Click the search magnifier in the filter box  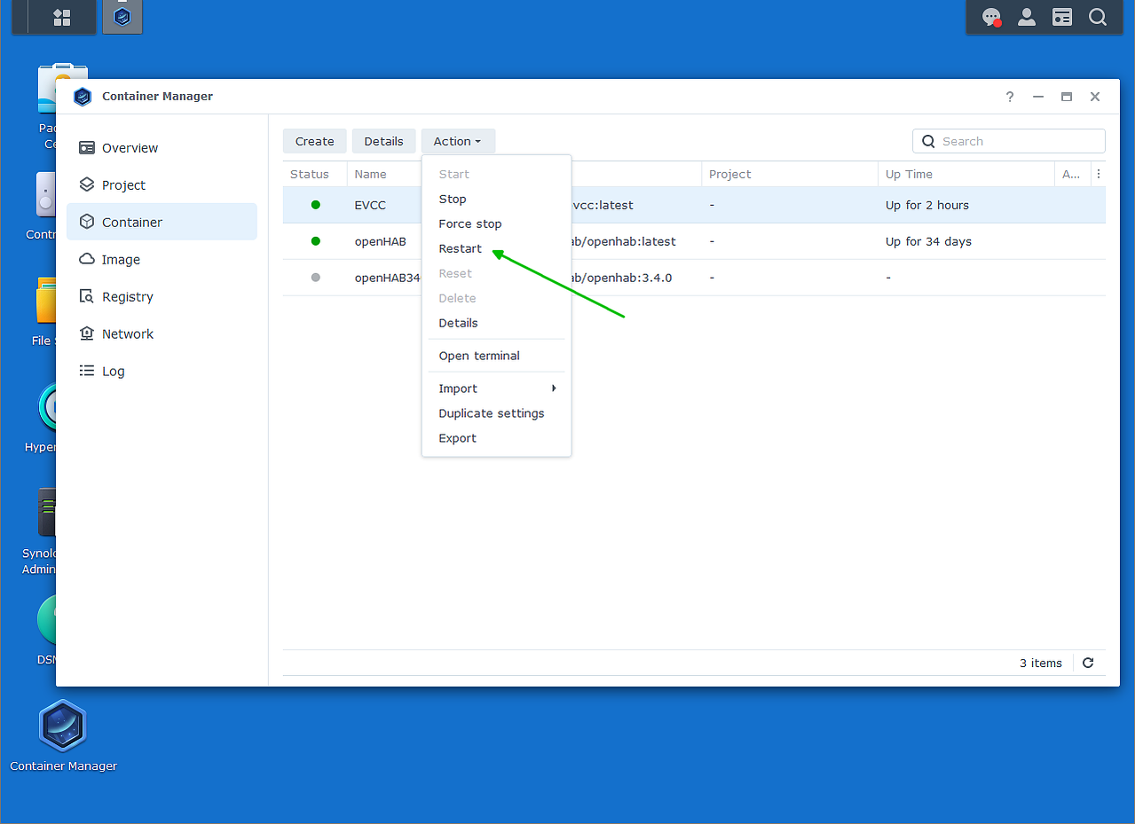pyautogui.click(x=928, y=141)
